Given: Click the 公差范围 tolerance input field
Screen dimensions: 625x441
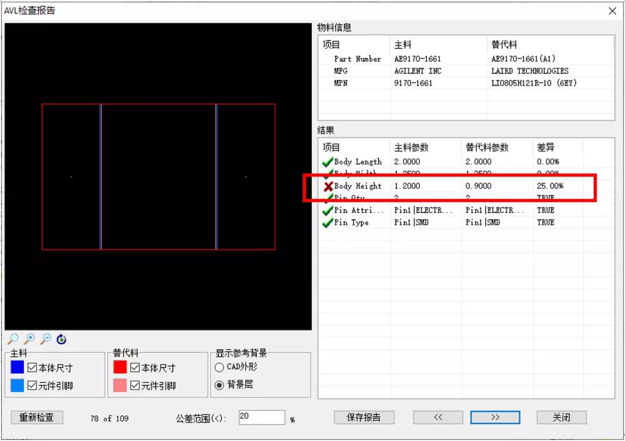Looking at the screenshot, I should (262, 417).
